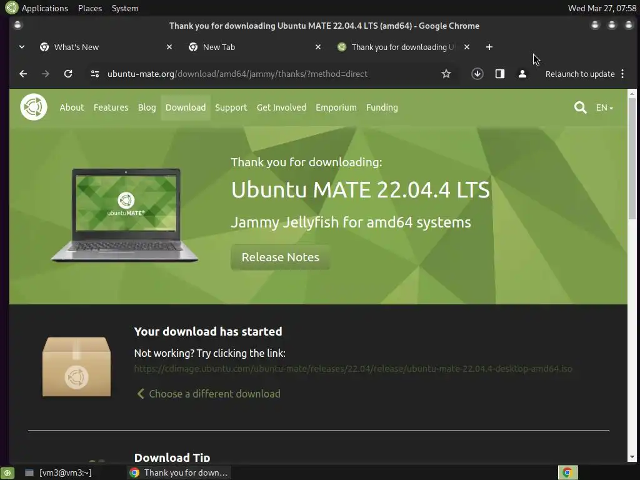
Task: Bookmark this page with the star icon
Action: (x=446, y=74)
